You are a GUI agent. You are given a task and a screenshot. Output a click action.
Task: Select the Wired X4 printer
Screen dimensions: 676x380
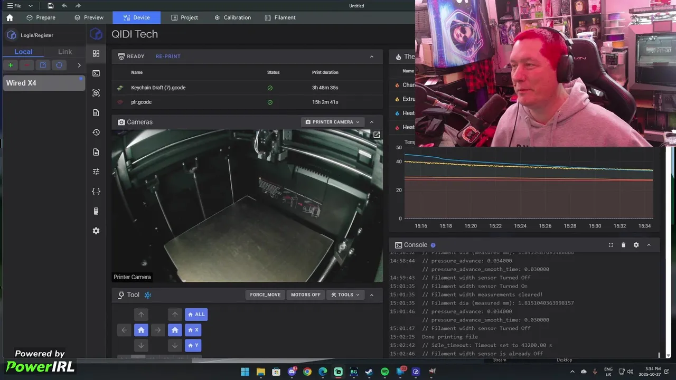tap(44, 83)
